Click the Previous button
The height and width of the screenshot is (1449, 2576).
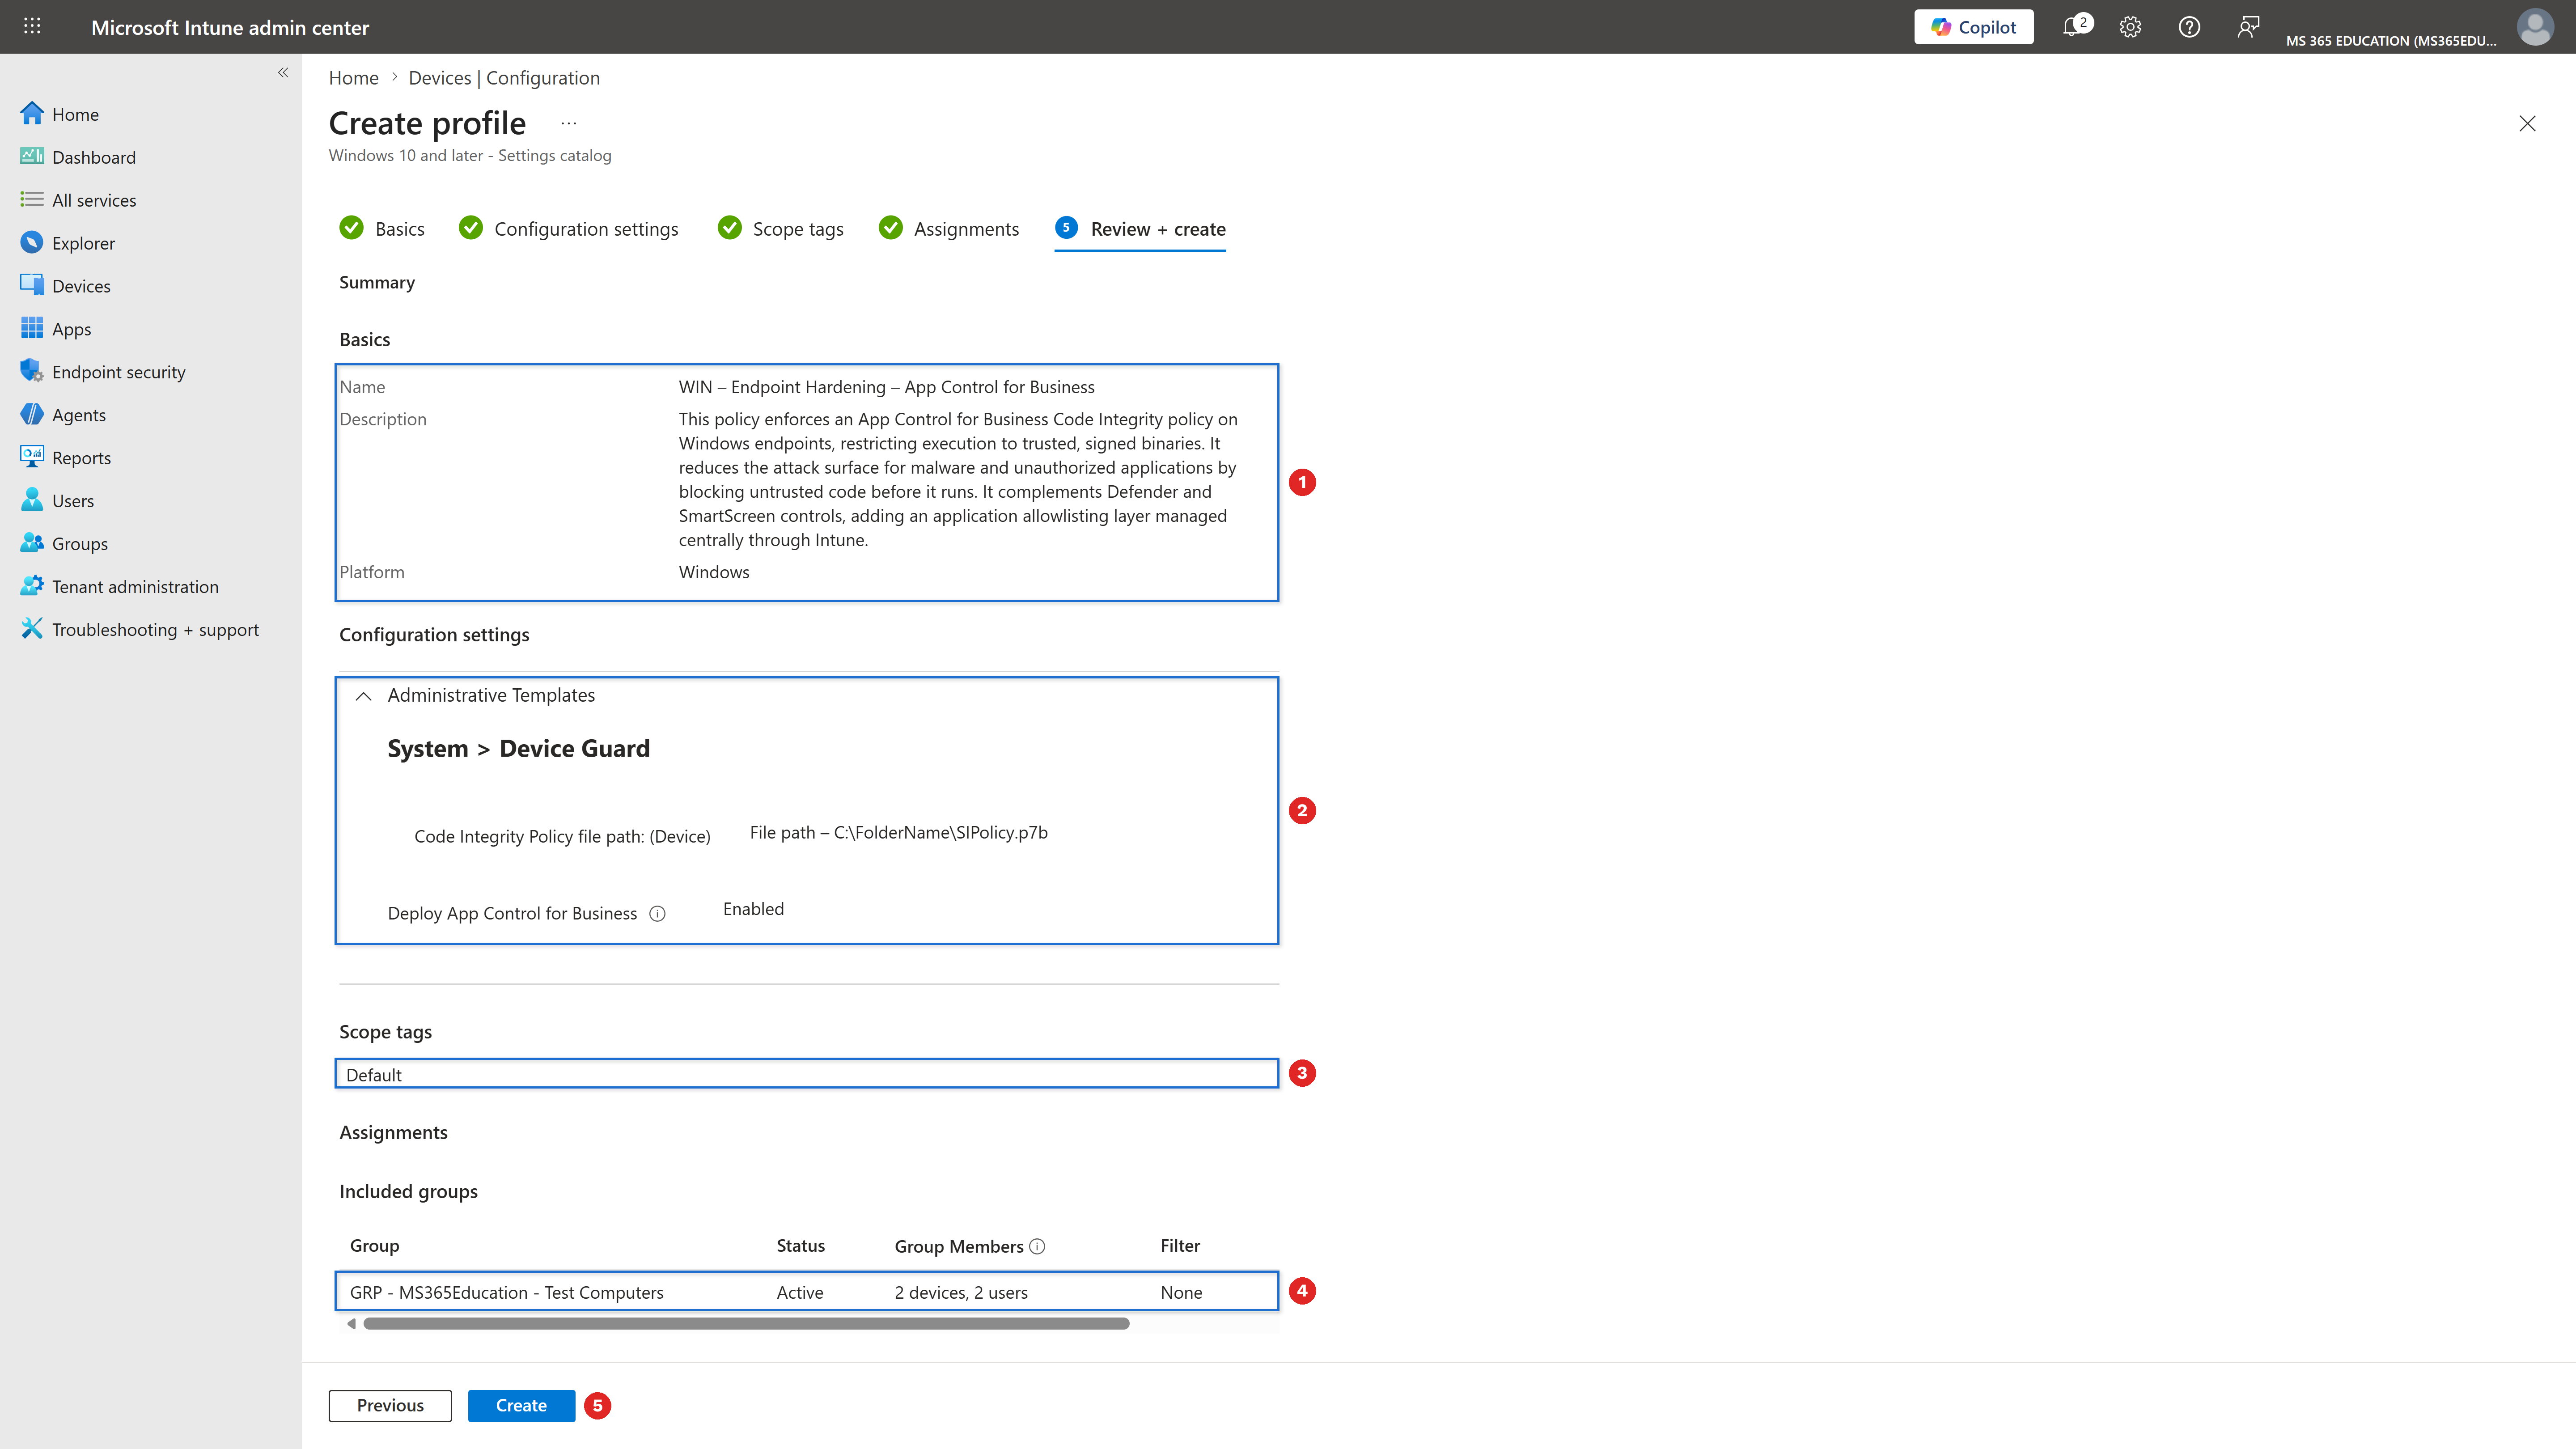click(x=390, y=1405)
